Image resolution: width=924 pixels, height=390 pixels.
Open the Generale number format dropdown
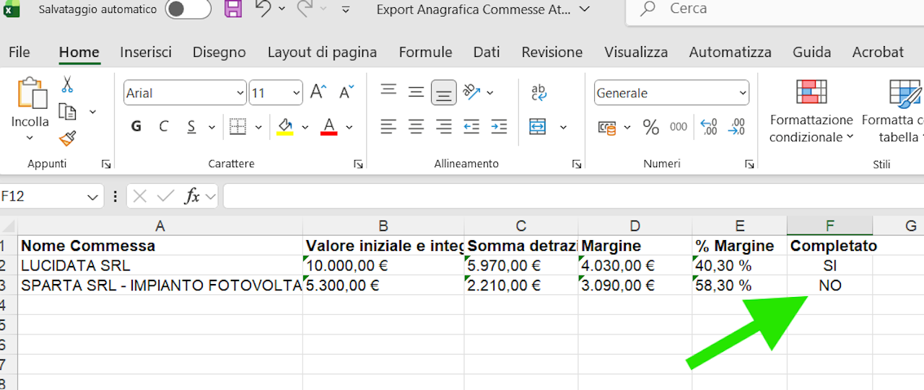(743, 93)
